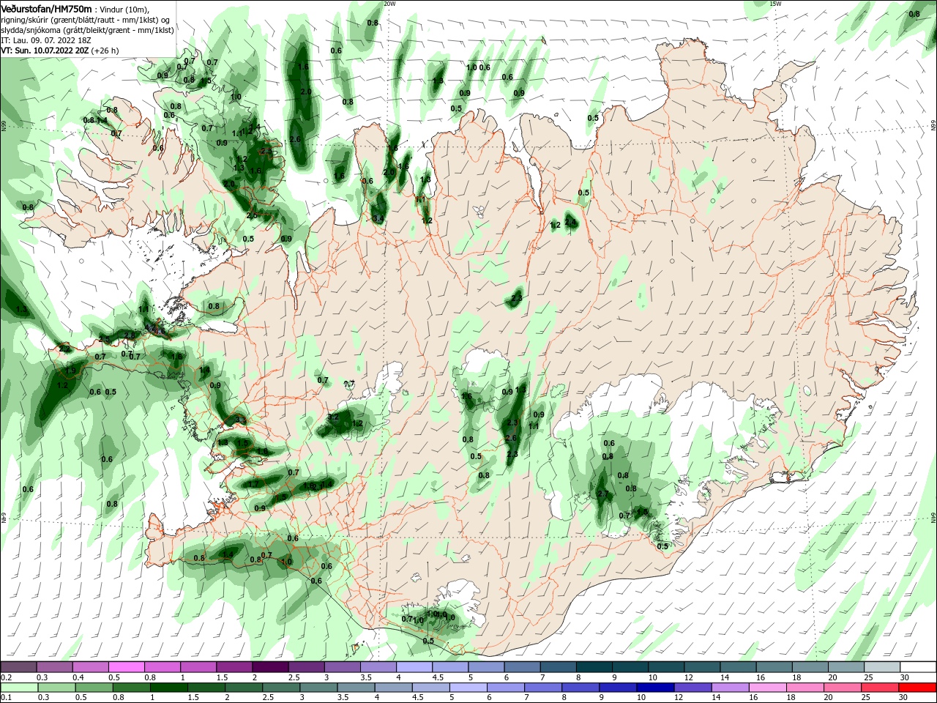
Task: Click the 0.2 label of the upper legend
Action: point(7,678)
